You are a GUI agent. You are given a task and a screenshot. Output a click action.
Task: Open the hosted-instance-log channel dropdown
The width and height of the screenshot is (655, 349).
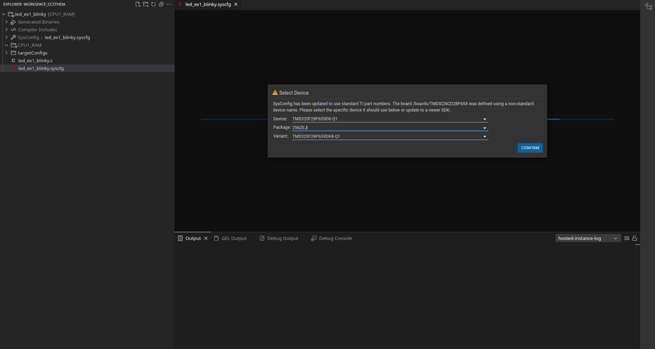[x=588, y=238]
